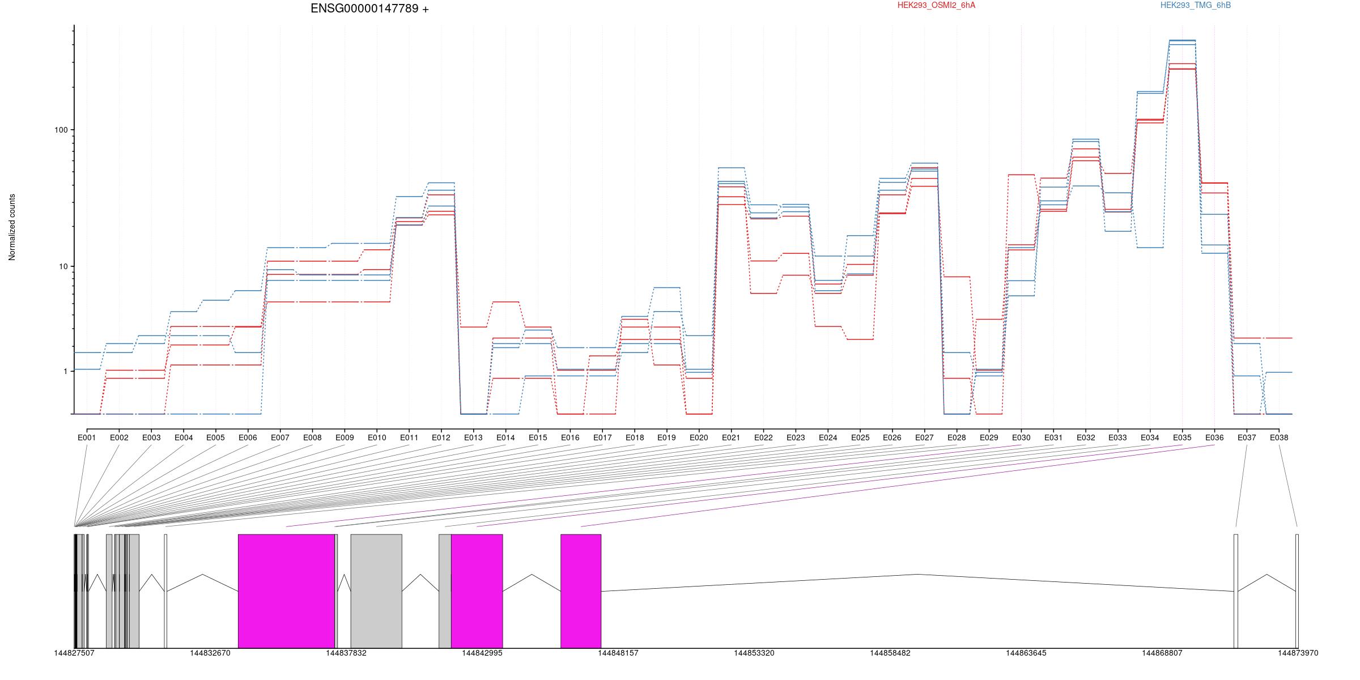
Task: Click exon label E035
Action: [x=1182, y=437]
